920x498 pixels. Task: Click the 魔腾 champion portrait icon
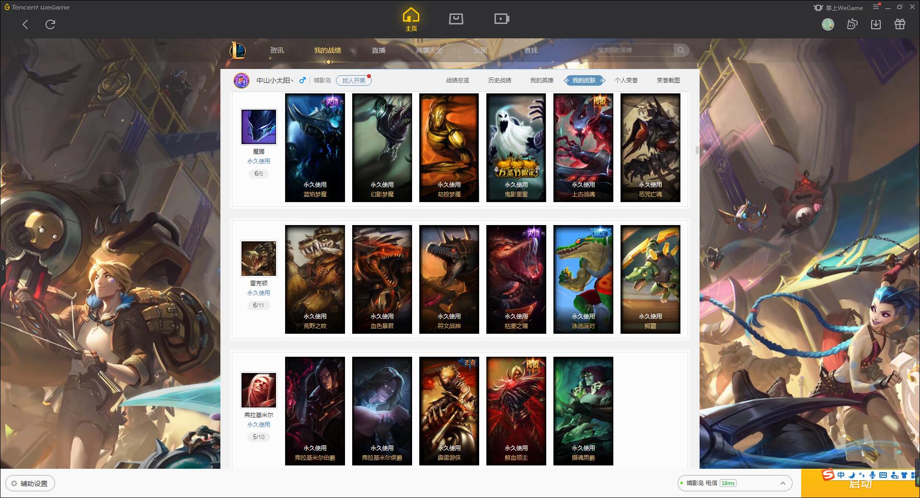[259, 127]
